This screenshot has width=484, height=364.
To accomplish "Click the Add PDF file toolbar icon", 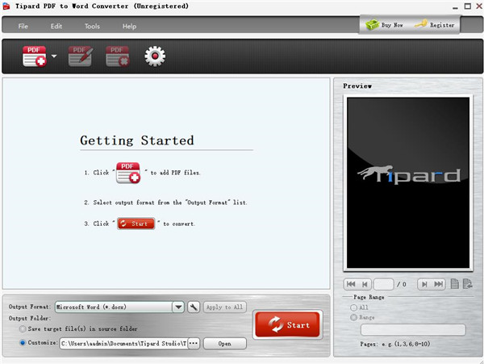I will coord(34,56).
